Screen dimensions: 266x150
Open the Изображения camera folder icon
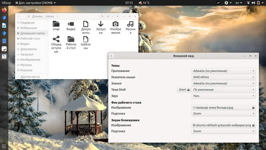[x=115, y=24]
